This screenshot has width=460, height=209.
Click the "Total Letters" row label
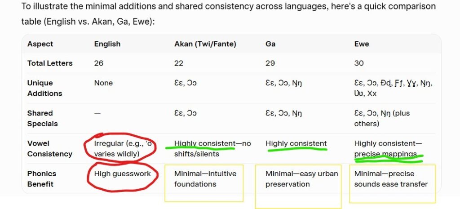coord(50,63)
